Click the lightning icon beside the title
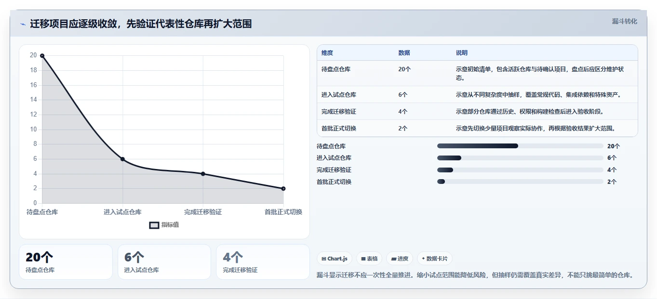 click(23, 24)
